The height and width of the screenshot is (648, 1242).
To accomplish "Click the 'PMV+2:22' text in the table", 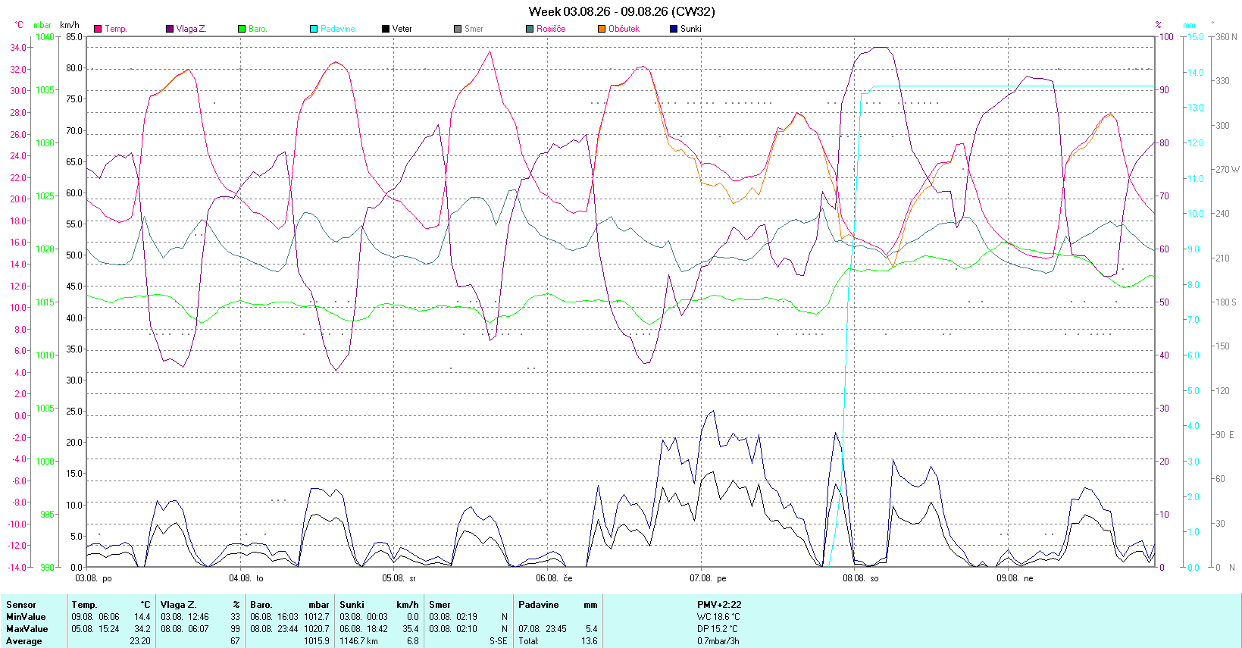I will tap(719, 605).
